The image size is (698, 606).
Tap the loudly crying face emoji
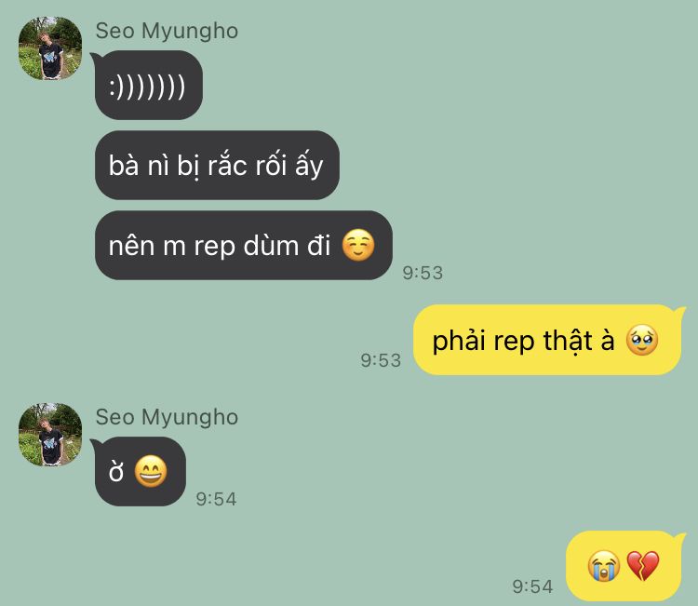click(x=604, y=565)
